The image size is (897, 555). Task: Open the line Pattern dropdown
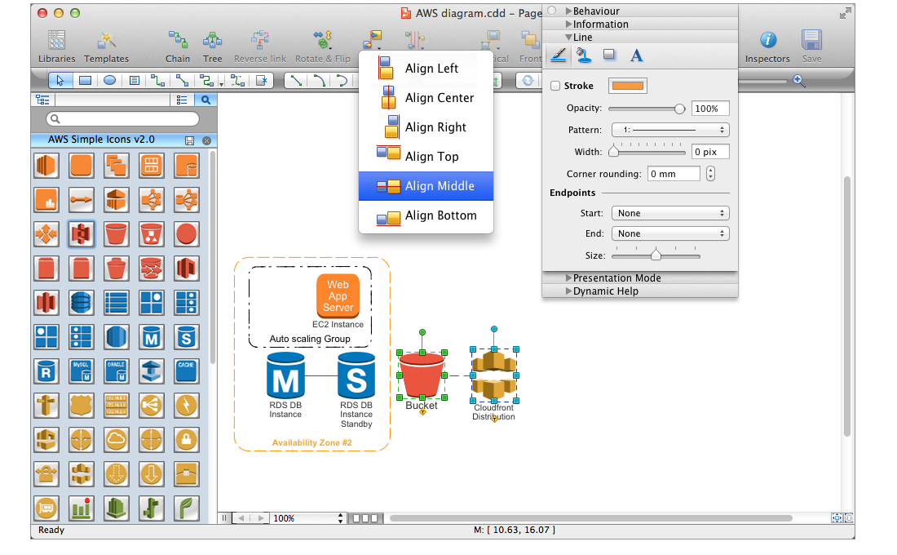(x=670, y=130)
